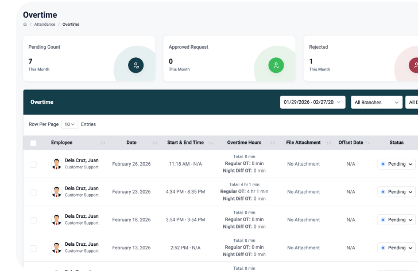Select the February 23, 2026 row checkbox
This screenshot has width=418, height=271.
[x=33, y=192]
